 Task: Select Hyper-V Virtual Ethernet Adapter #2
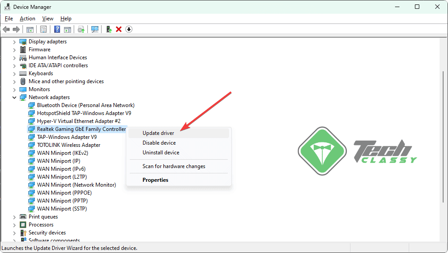tap(79, 121)
